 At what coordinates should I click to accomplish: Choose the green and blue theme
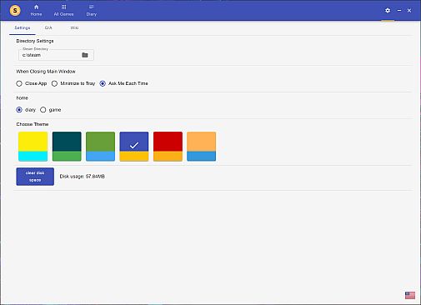[100, 147]
